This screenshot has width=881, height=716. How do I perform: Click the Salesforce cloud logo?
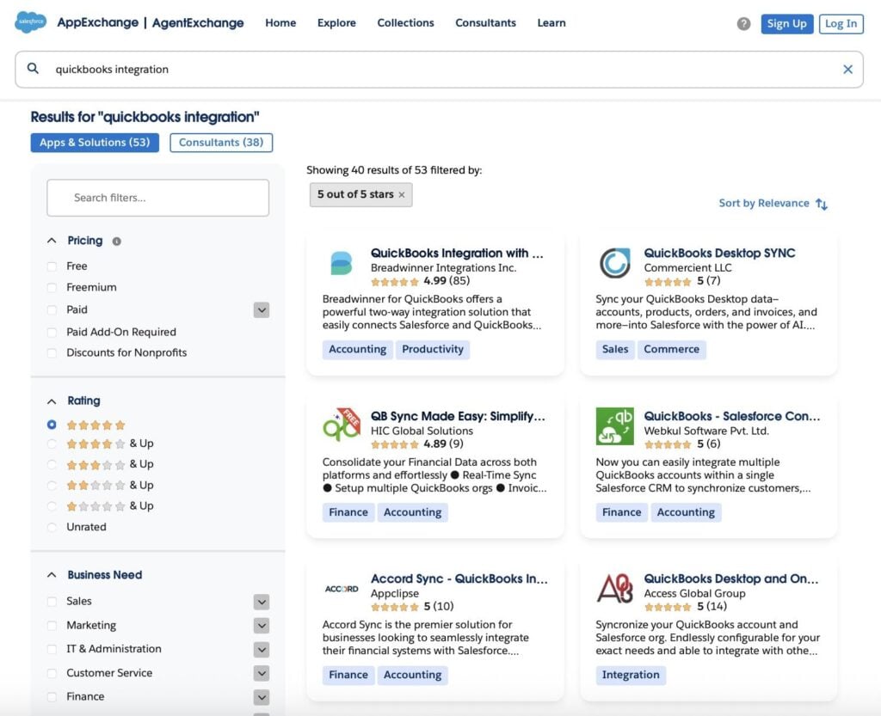30,21
